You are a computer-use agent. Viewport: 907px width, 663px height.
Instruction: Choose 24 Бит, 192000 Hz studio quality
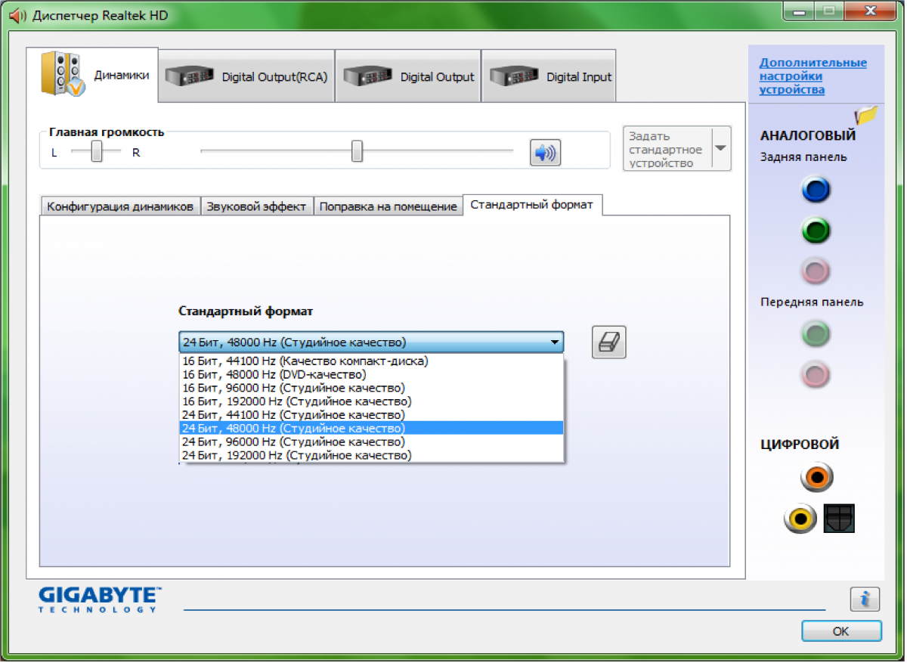coord(371,455)
